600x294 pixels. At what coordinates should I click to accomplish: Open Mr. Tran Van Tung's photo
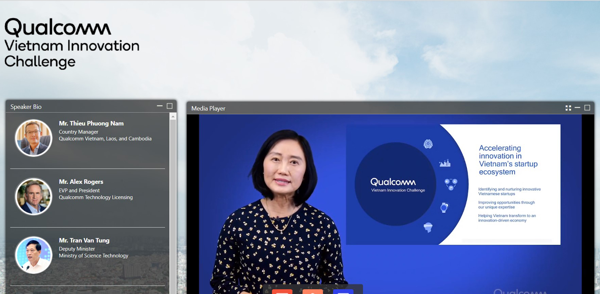point(33,255)
